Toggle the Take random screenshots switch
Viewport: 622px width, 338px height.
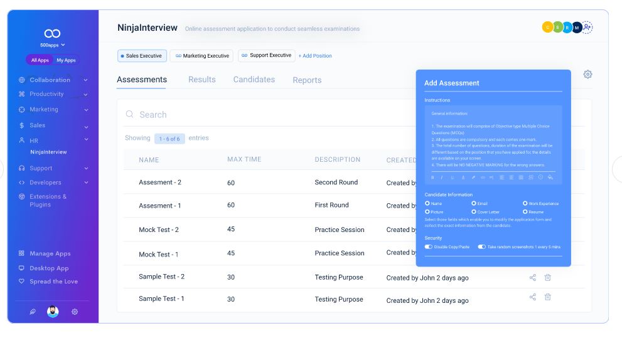(x=481, y=247)
